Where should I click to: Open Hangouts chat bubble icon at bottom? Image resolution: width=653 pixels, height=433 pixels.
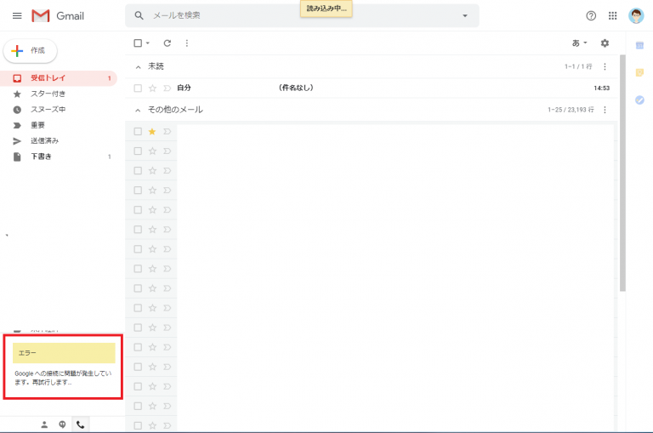coord(62,424)
